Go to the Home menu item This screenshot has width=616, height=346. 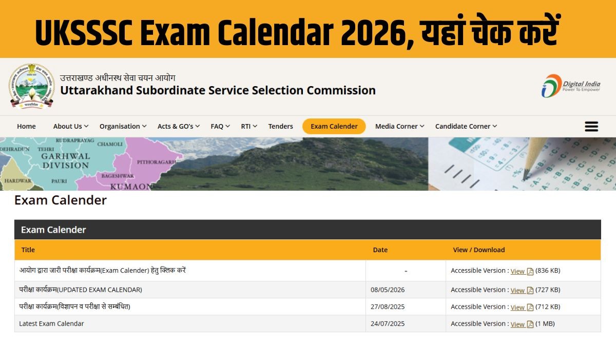[26, 126]
